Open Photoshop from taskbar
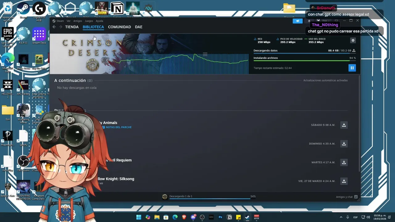The width and height of the screenshot is (395, 222). click(x=220, y=217)
